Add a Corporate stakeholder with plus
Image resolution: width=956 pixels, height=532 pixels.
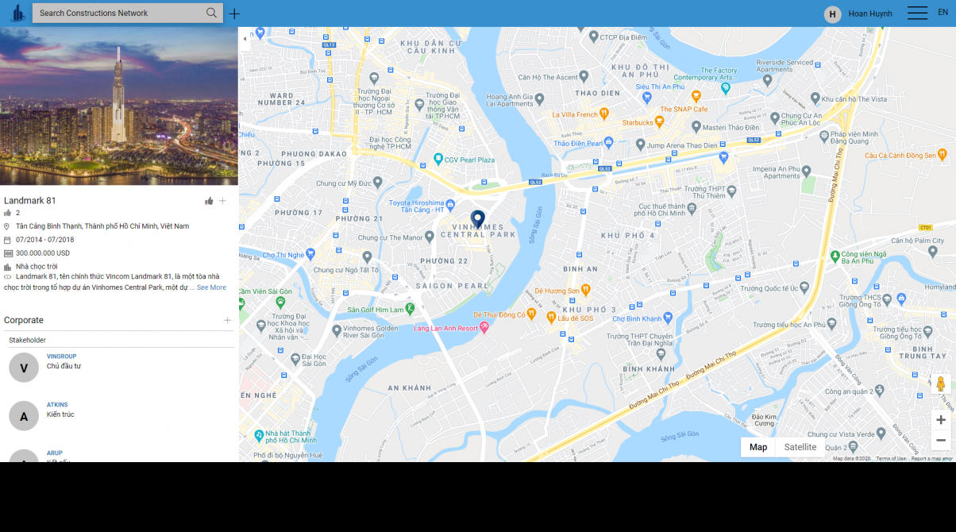tap(227, 320)
